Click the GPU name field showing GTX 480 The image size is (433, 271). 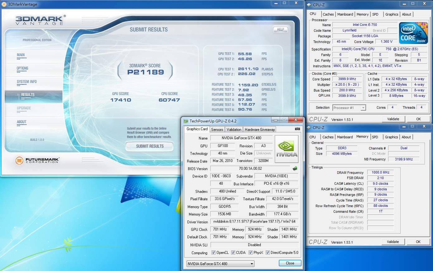pyautogui.click(x=241, y=138)
